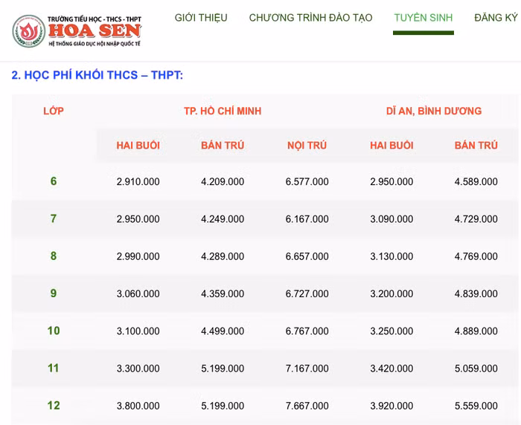Click grade 10 row label
Screen dimensions: 521x425
pyautogui.click(x=54, y=331)
